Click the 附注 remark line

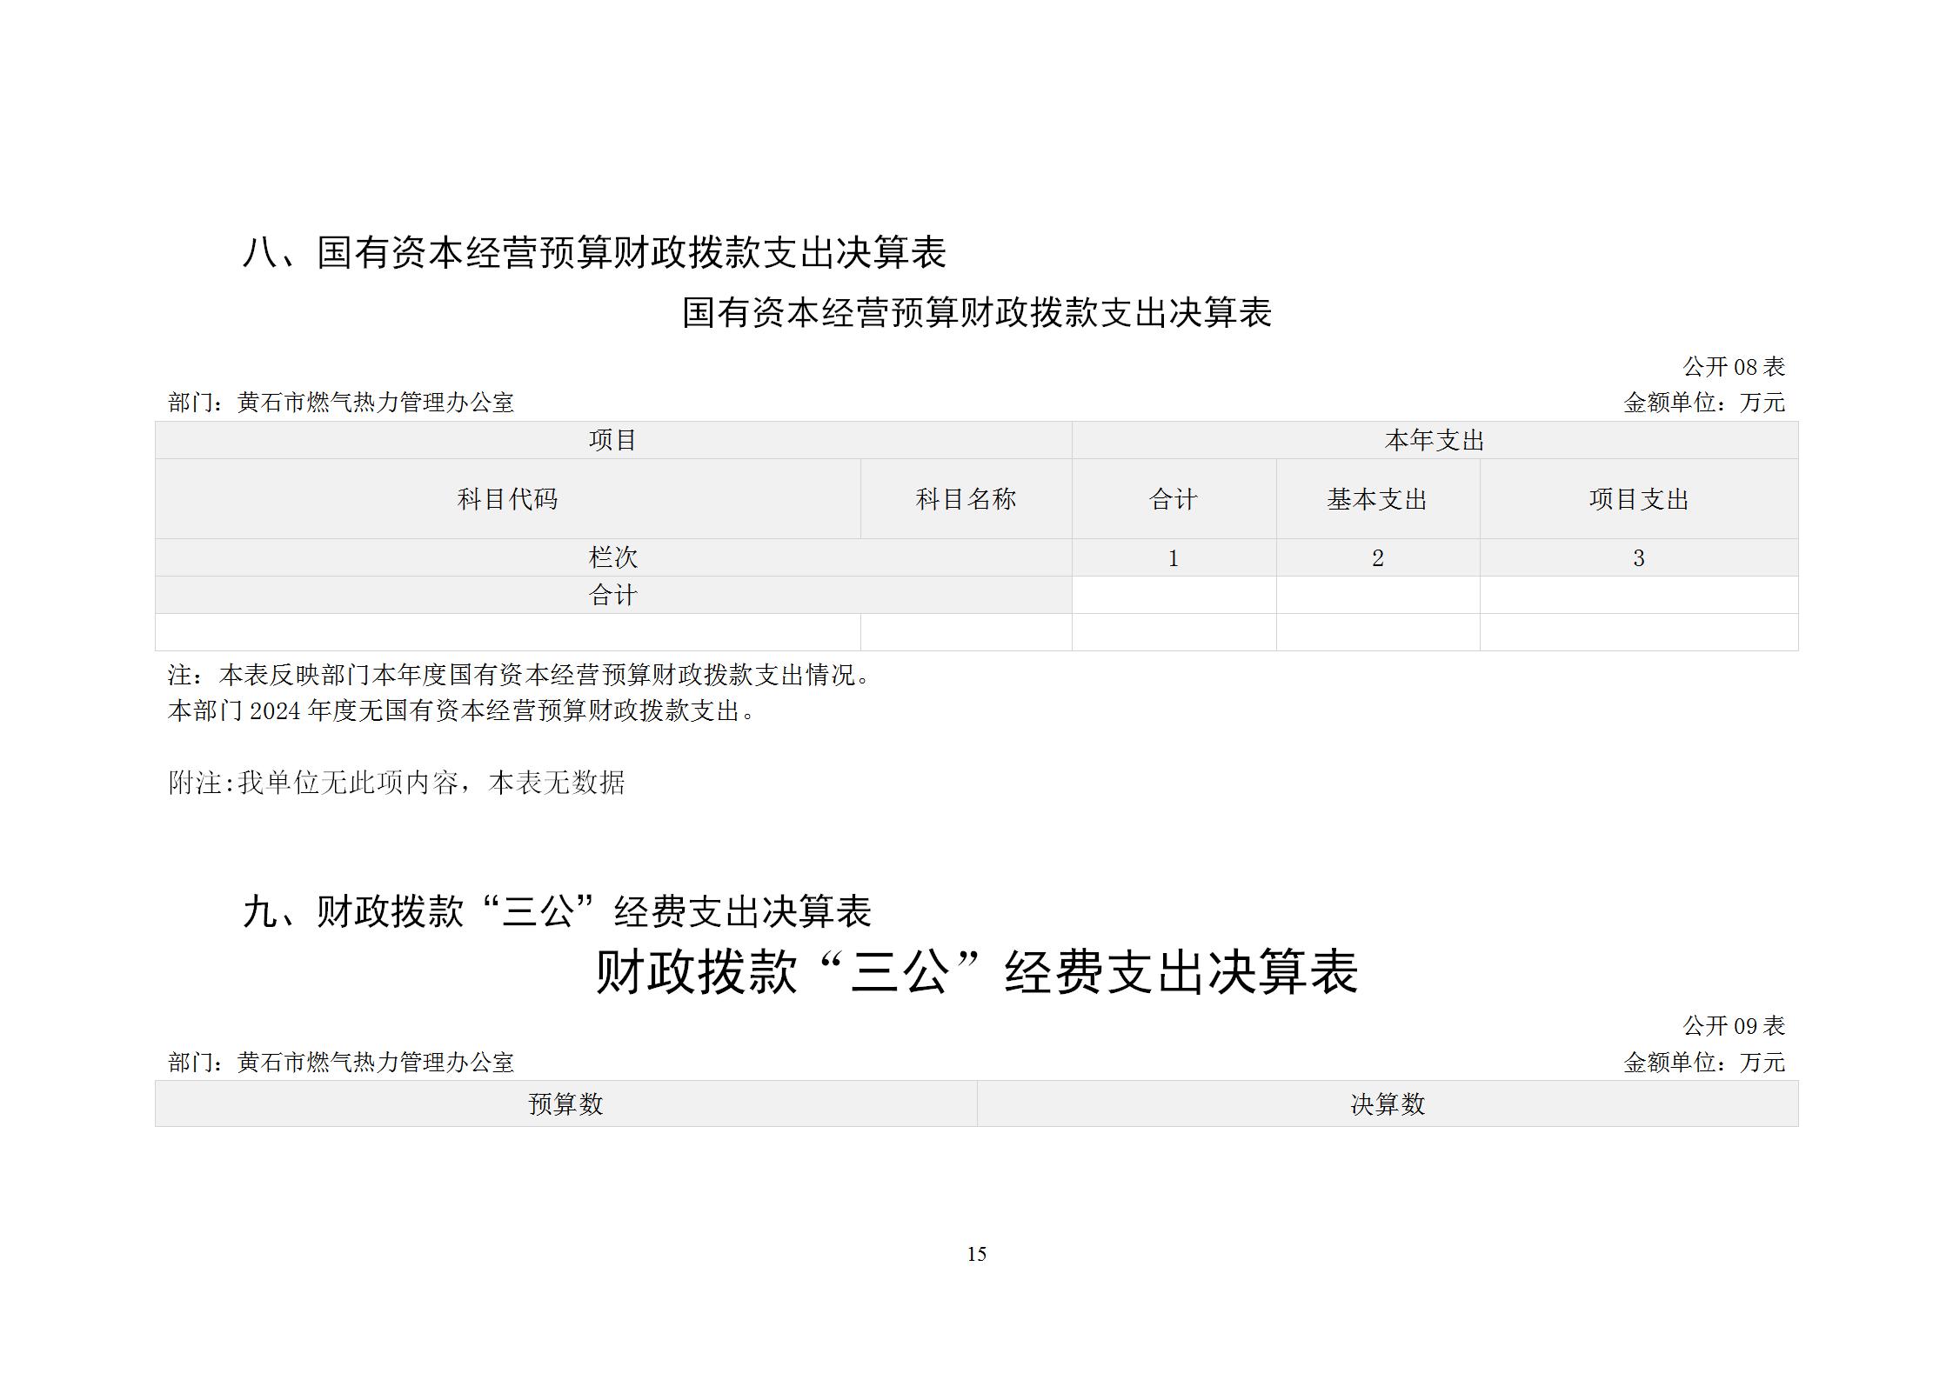[397, 783]
